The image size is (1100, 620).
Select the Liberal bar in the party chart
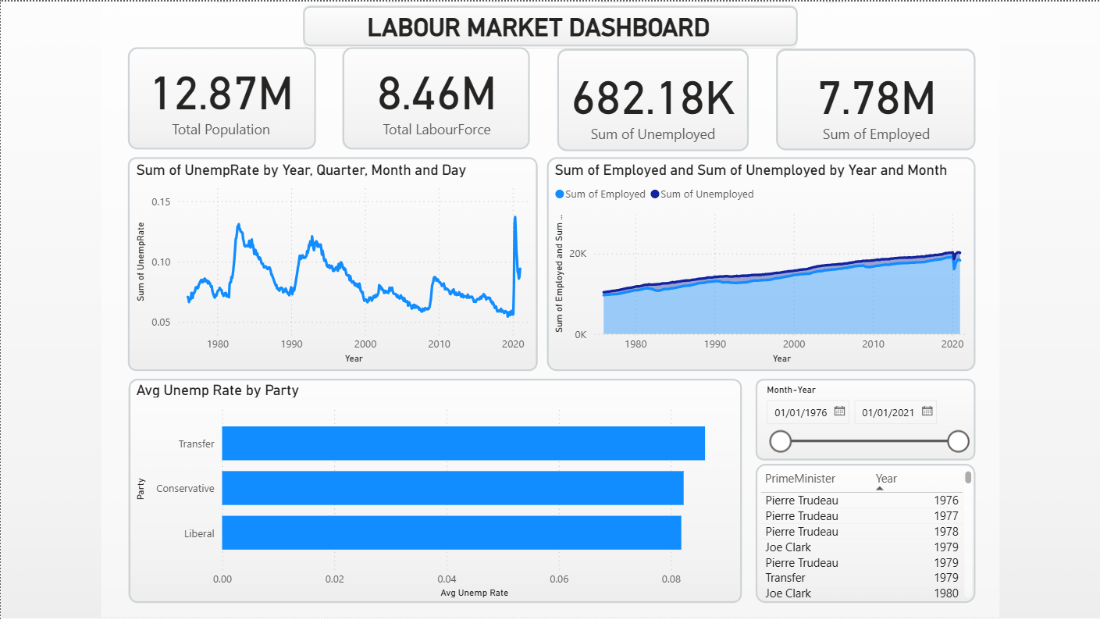pyautogui.click(x=451, y=533)
